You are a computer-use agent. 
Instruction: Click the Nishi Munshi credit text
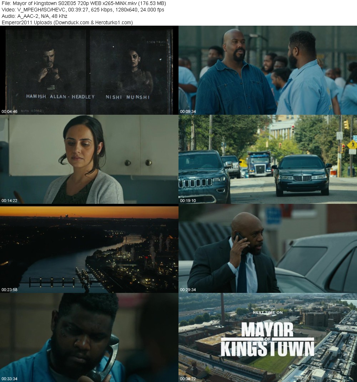pyautogui.click(x=127, y=97)
